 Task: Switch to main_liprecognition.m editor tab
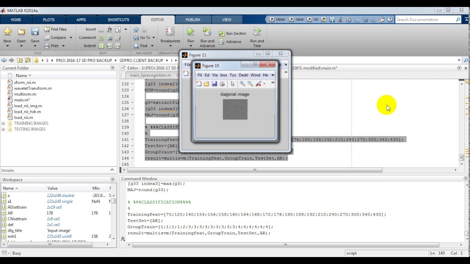pos(150,75)
